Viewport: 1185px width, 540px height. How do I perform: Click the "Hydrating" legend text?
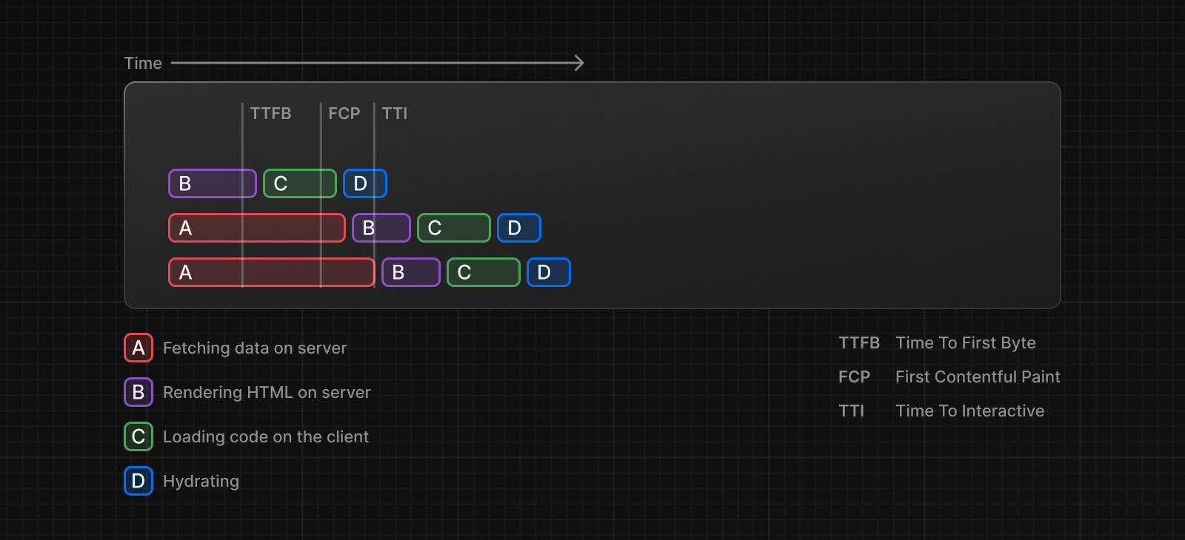click(x=201, y=481)
